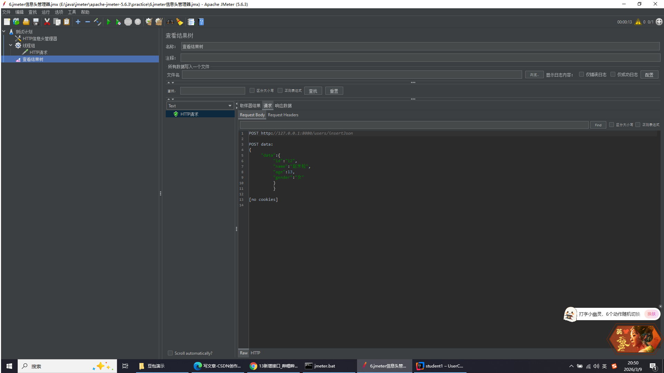Enable the 仅错误日志 checkbox
Viewport: 664px width, 373px height.
coord(581,74)
